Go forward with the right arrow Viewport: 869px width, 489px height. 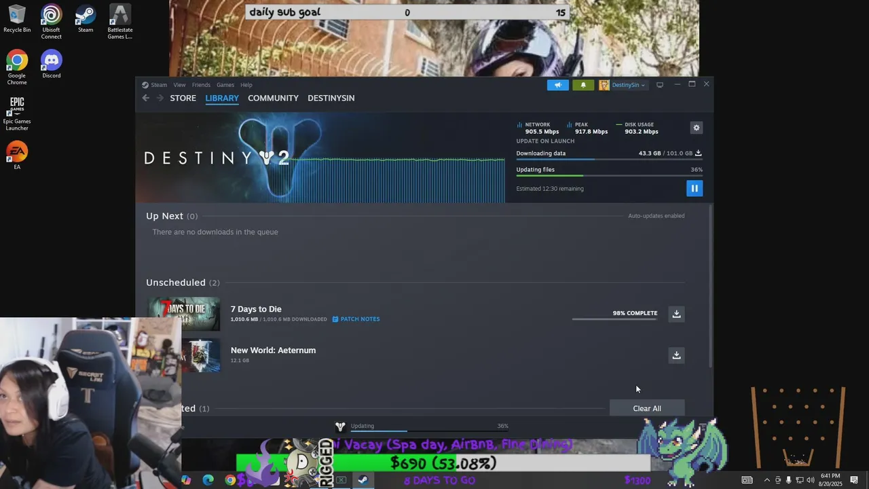click(160, 98)
